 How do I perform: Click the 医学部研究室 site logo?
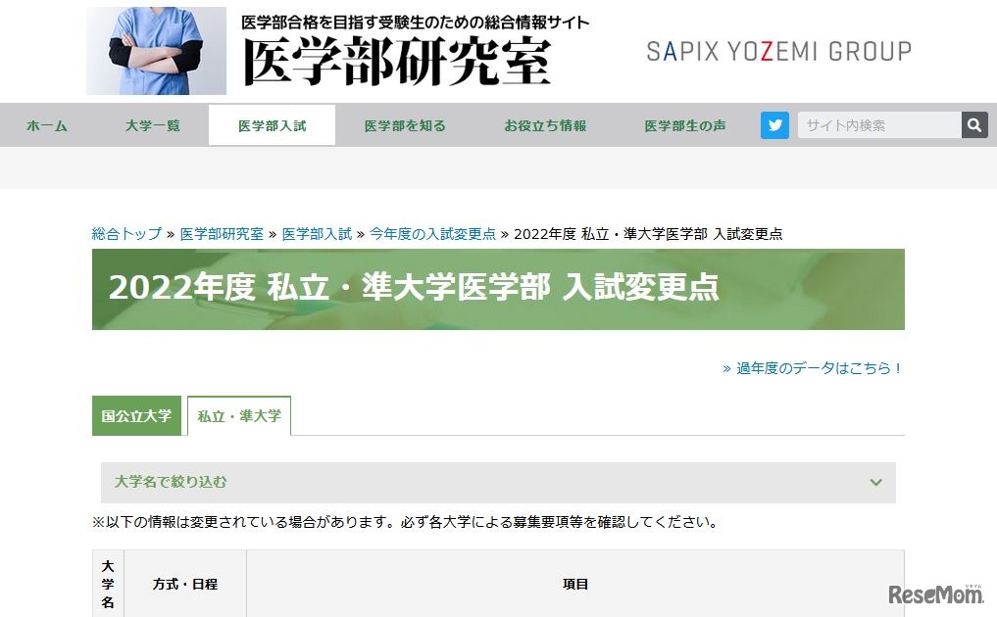point(392,59)
